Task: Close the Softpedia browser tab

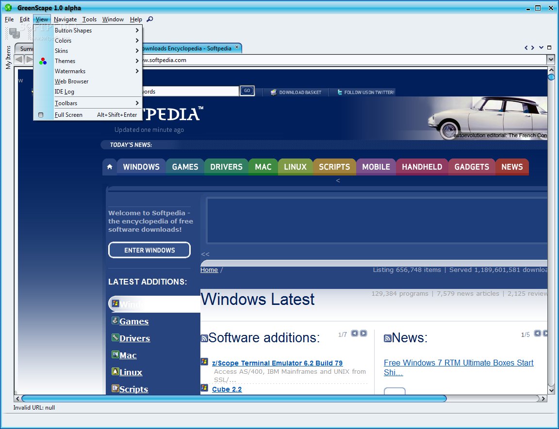Action: tap(237, 47)
